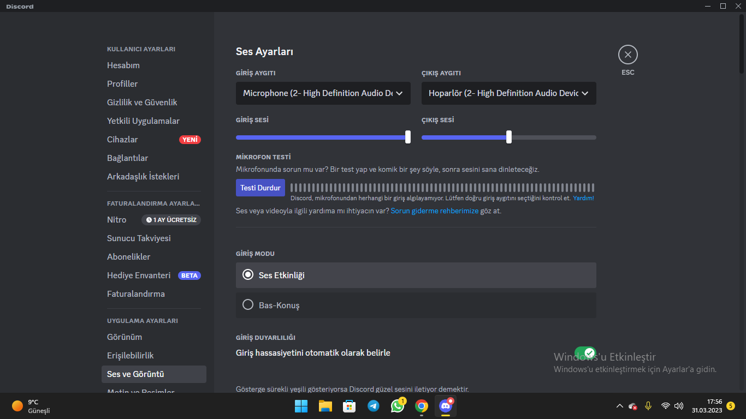This screenshot has height=419, width=746.
Task: Click the Discord icon in the taskbar
Action: point(446,406)
